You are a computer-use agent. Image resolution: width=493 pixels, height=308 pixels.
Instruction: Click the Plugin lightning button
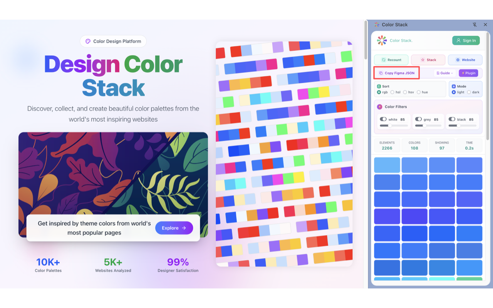click(468, 73)
